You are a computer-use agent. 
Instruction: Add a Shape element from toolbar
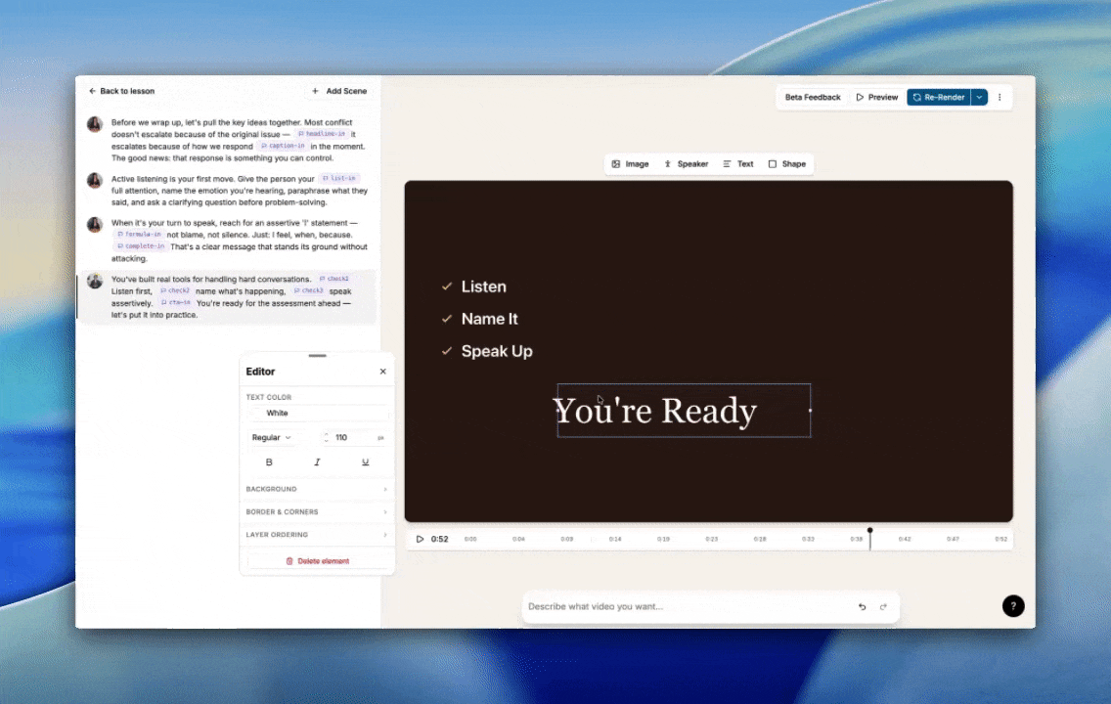(x=787, y=163)
